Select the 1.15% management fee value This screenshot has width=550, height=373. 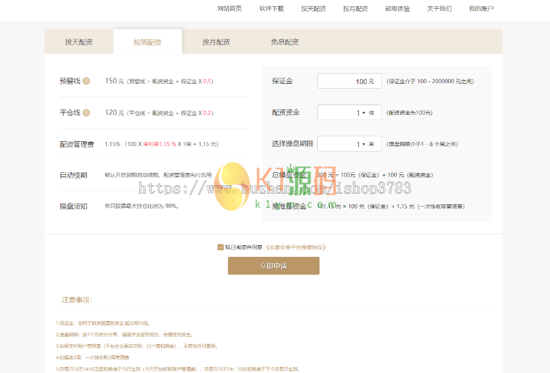pos(112,144)
